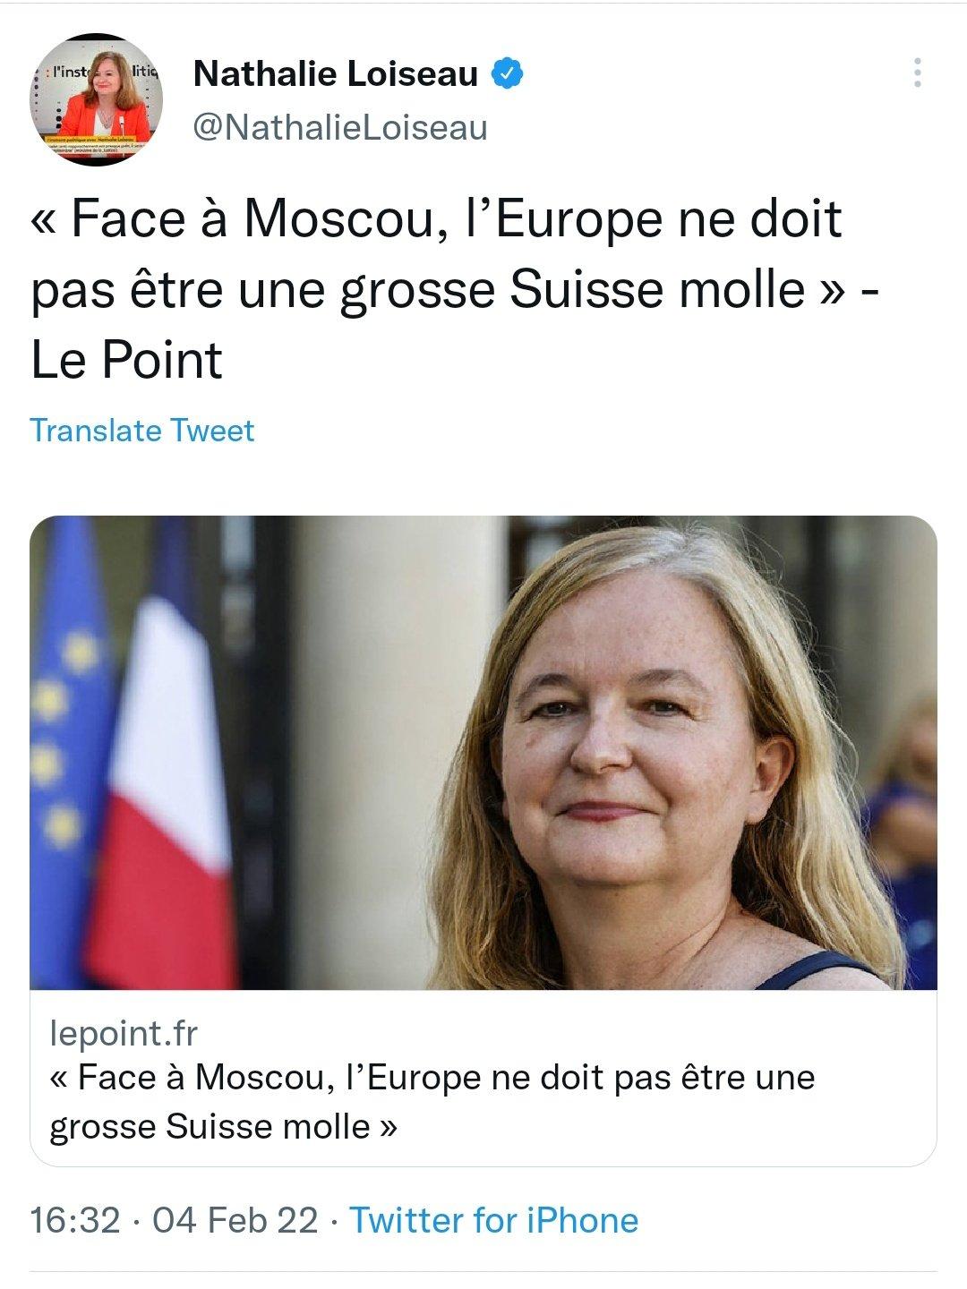Screen dimensions: 967x1289
Task: Click the 16:32 timestamp
Action: click(75, 1220)
